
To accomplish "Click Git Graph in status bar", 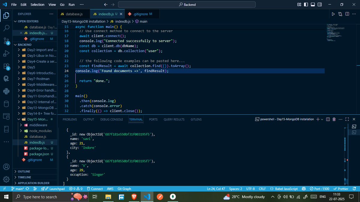I will tap(124, 189).
